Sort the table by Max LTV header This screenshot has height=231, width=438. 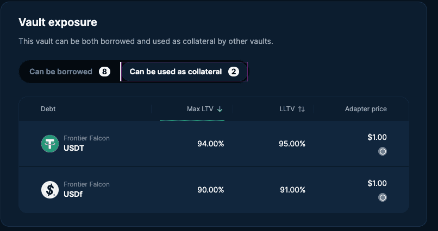point(200,109)
